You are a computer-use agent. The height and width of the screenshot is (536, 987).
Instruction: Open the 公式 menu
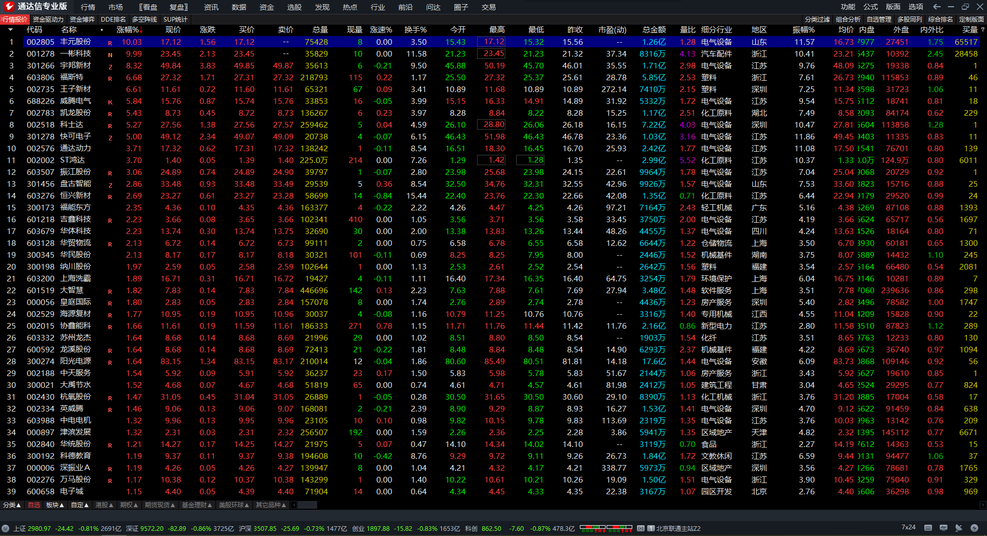870,7
